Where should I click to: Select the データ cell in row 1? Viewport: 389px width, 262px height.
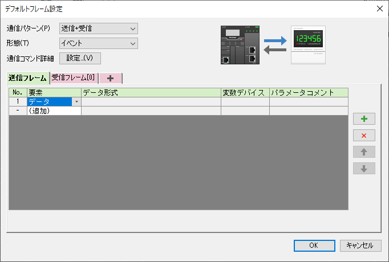[x=50, y=102]
